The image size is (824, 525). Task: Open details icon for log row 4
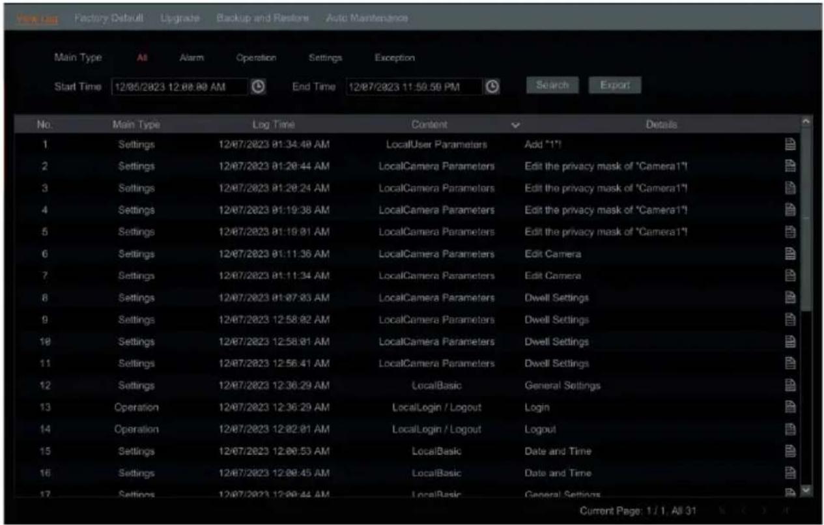pyautogui.click(x=790, y=210)
